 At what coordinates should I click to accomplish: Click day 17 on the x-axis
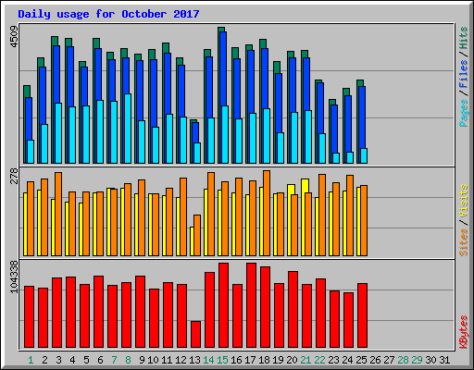(x=250, y=360)
